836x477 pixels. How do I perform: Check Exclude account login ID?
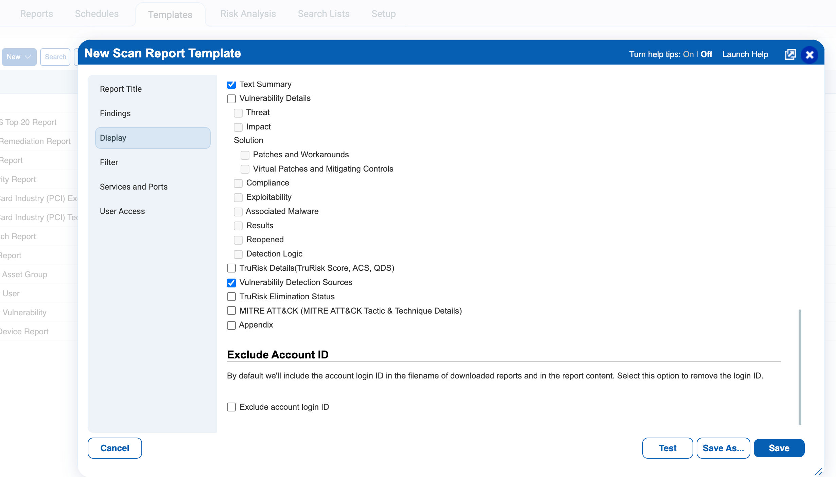(x=231, y=407)
